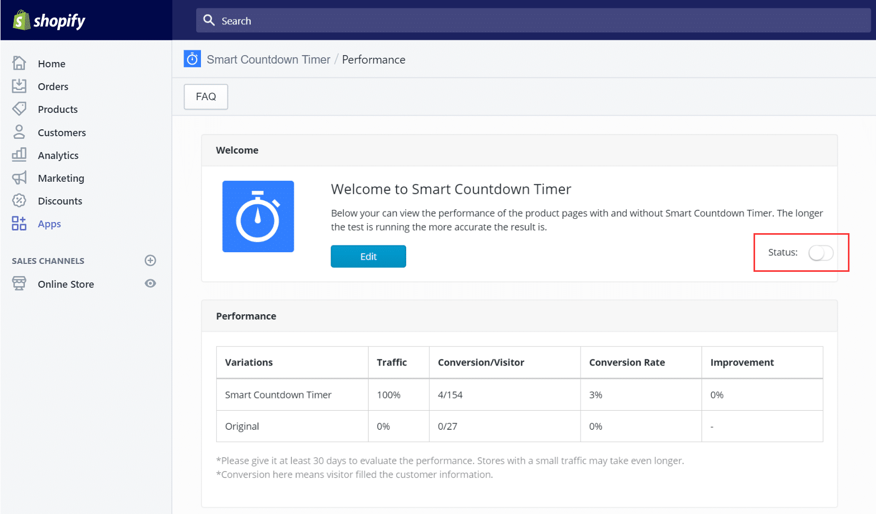
Task: Open the Analytics menu item
Action: pyautogui.click(x=58, y=155)
